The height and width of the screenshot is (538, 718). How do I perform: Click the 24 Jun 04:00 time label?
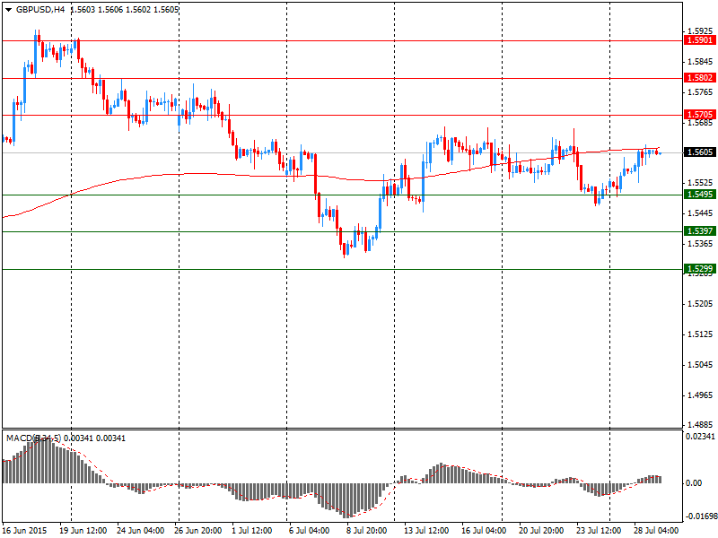coord(141,531)
